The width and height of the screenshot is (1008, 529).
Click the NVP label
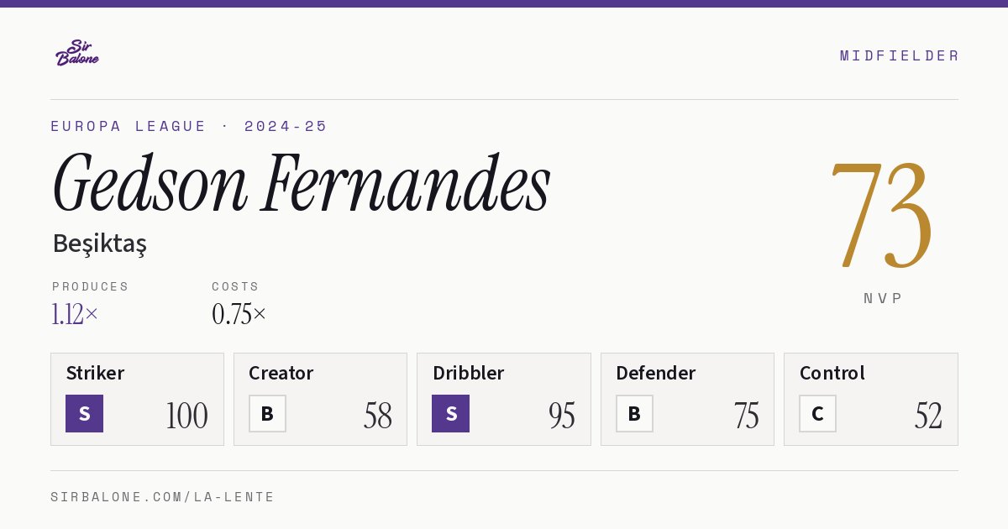pyautogui.click(x=883, y=298)
